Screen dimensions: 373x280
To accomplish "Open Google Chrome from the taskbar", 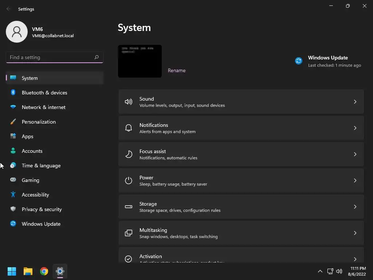I will 44,271.
